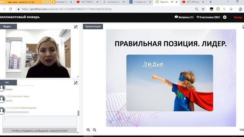Expand the Видео panel to fullscreen
The image size is (244, 137).
pyautogui.click(x=75, y=27)
